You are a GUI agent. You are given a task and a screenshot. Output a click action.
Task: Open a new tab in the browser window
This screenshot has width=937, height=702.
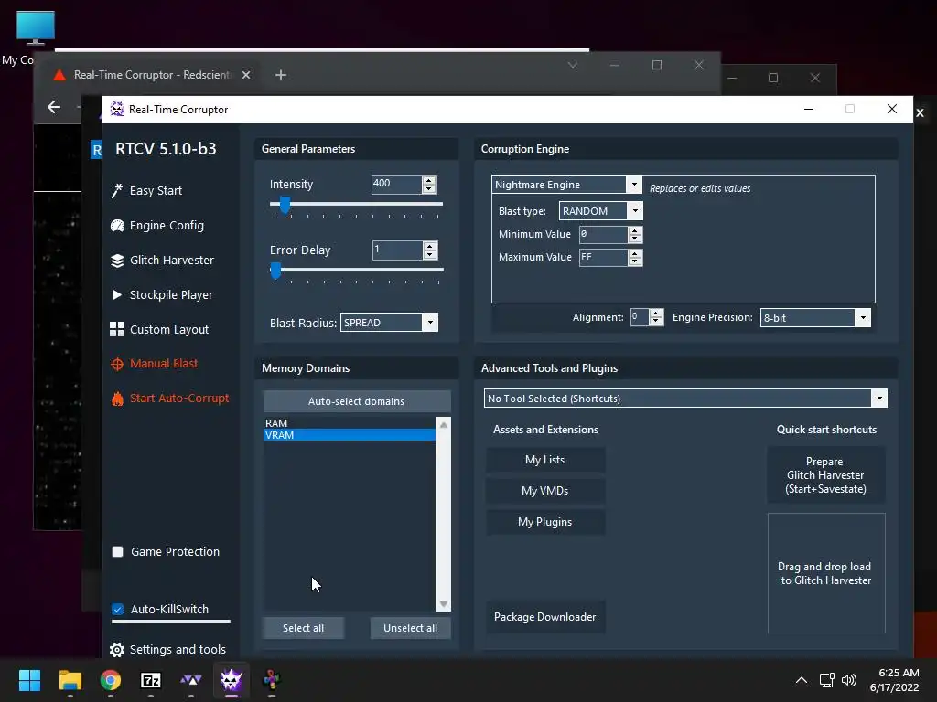[281, 75]
